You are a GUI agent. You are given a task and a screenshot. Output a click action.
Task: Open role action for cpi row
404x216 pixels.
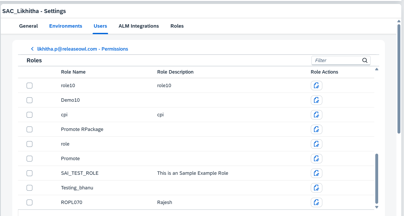316,115
